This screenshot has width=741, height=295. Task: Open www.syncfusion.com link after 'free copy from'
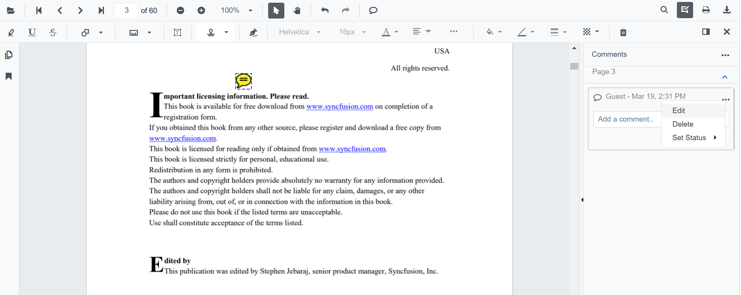click(182, 138)
